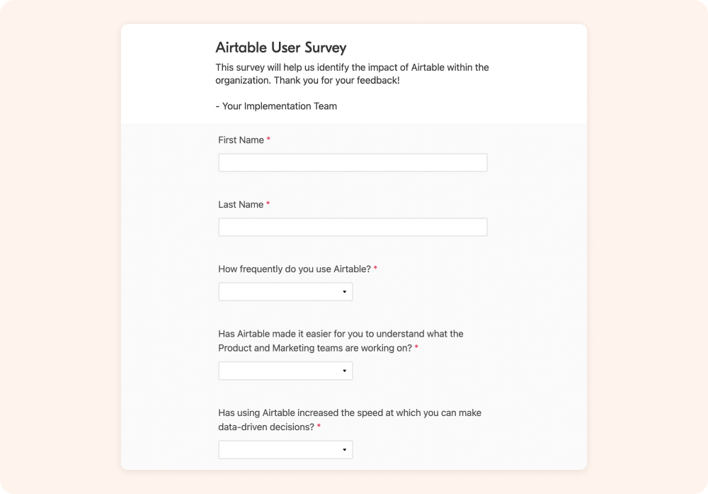
Task: Click "- Your Implementation Team" text
Action: coord(276,106)
